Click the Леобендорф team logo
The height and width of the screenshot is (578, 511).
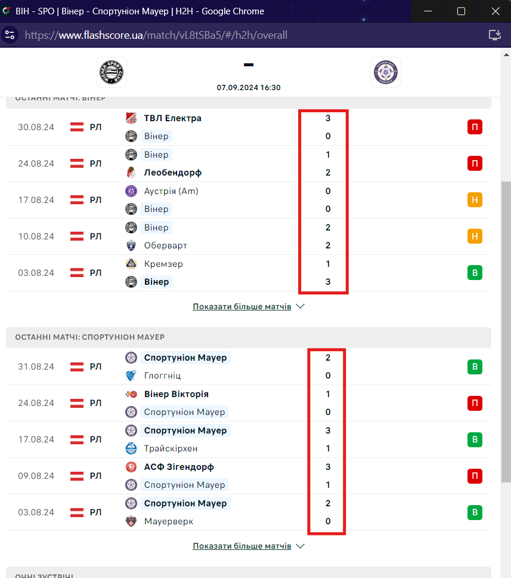131,173
